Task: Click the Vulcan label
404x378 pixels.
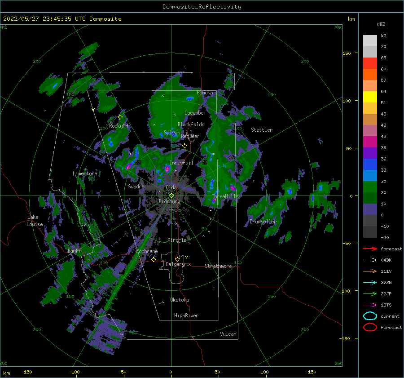Action: pos(228,334)
